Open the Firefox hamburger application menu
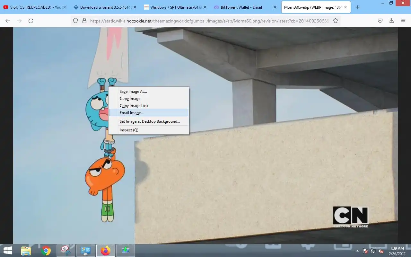Screen dimensions: 411x257 click(x=403, y=21)
